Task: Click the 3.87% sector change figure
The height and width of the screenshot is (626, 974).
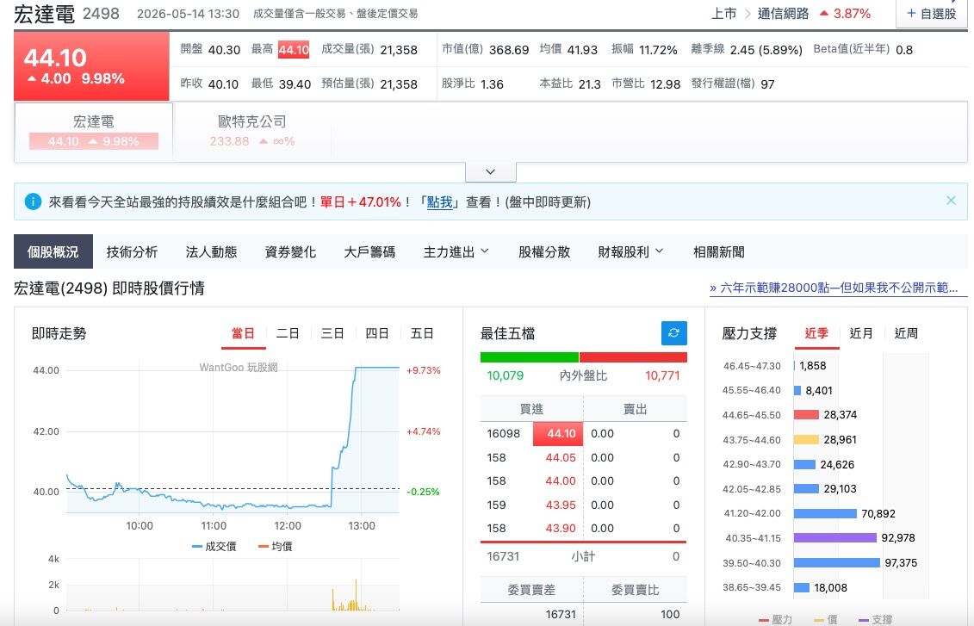Action: pos(852,14)
